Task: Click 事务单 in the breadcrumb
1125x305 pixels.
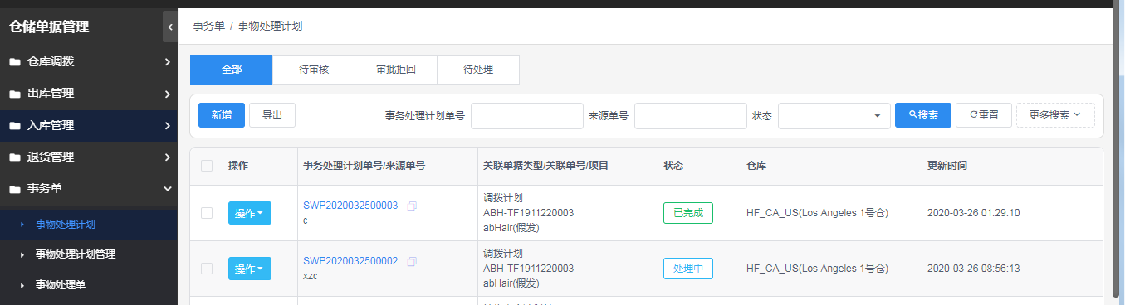Action: point(208,26)
